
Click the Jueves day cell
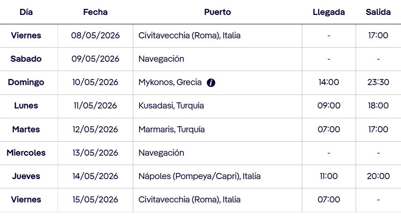pos(26,176)
